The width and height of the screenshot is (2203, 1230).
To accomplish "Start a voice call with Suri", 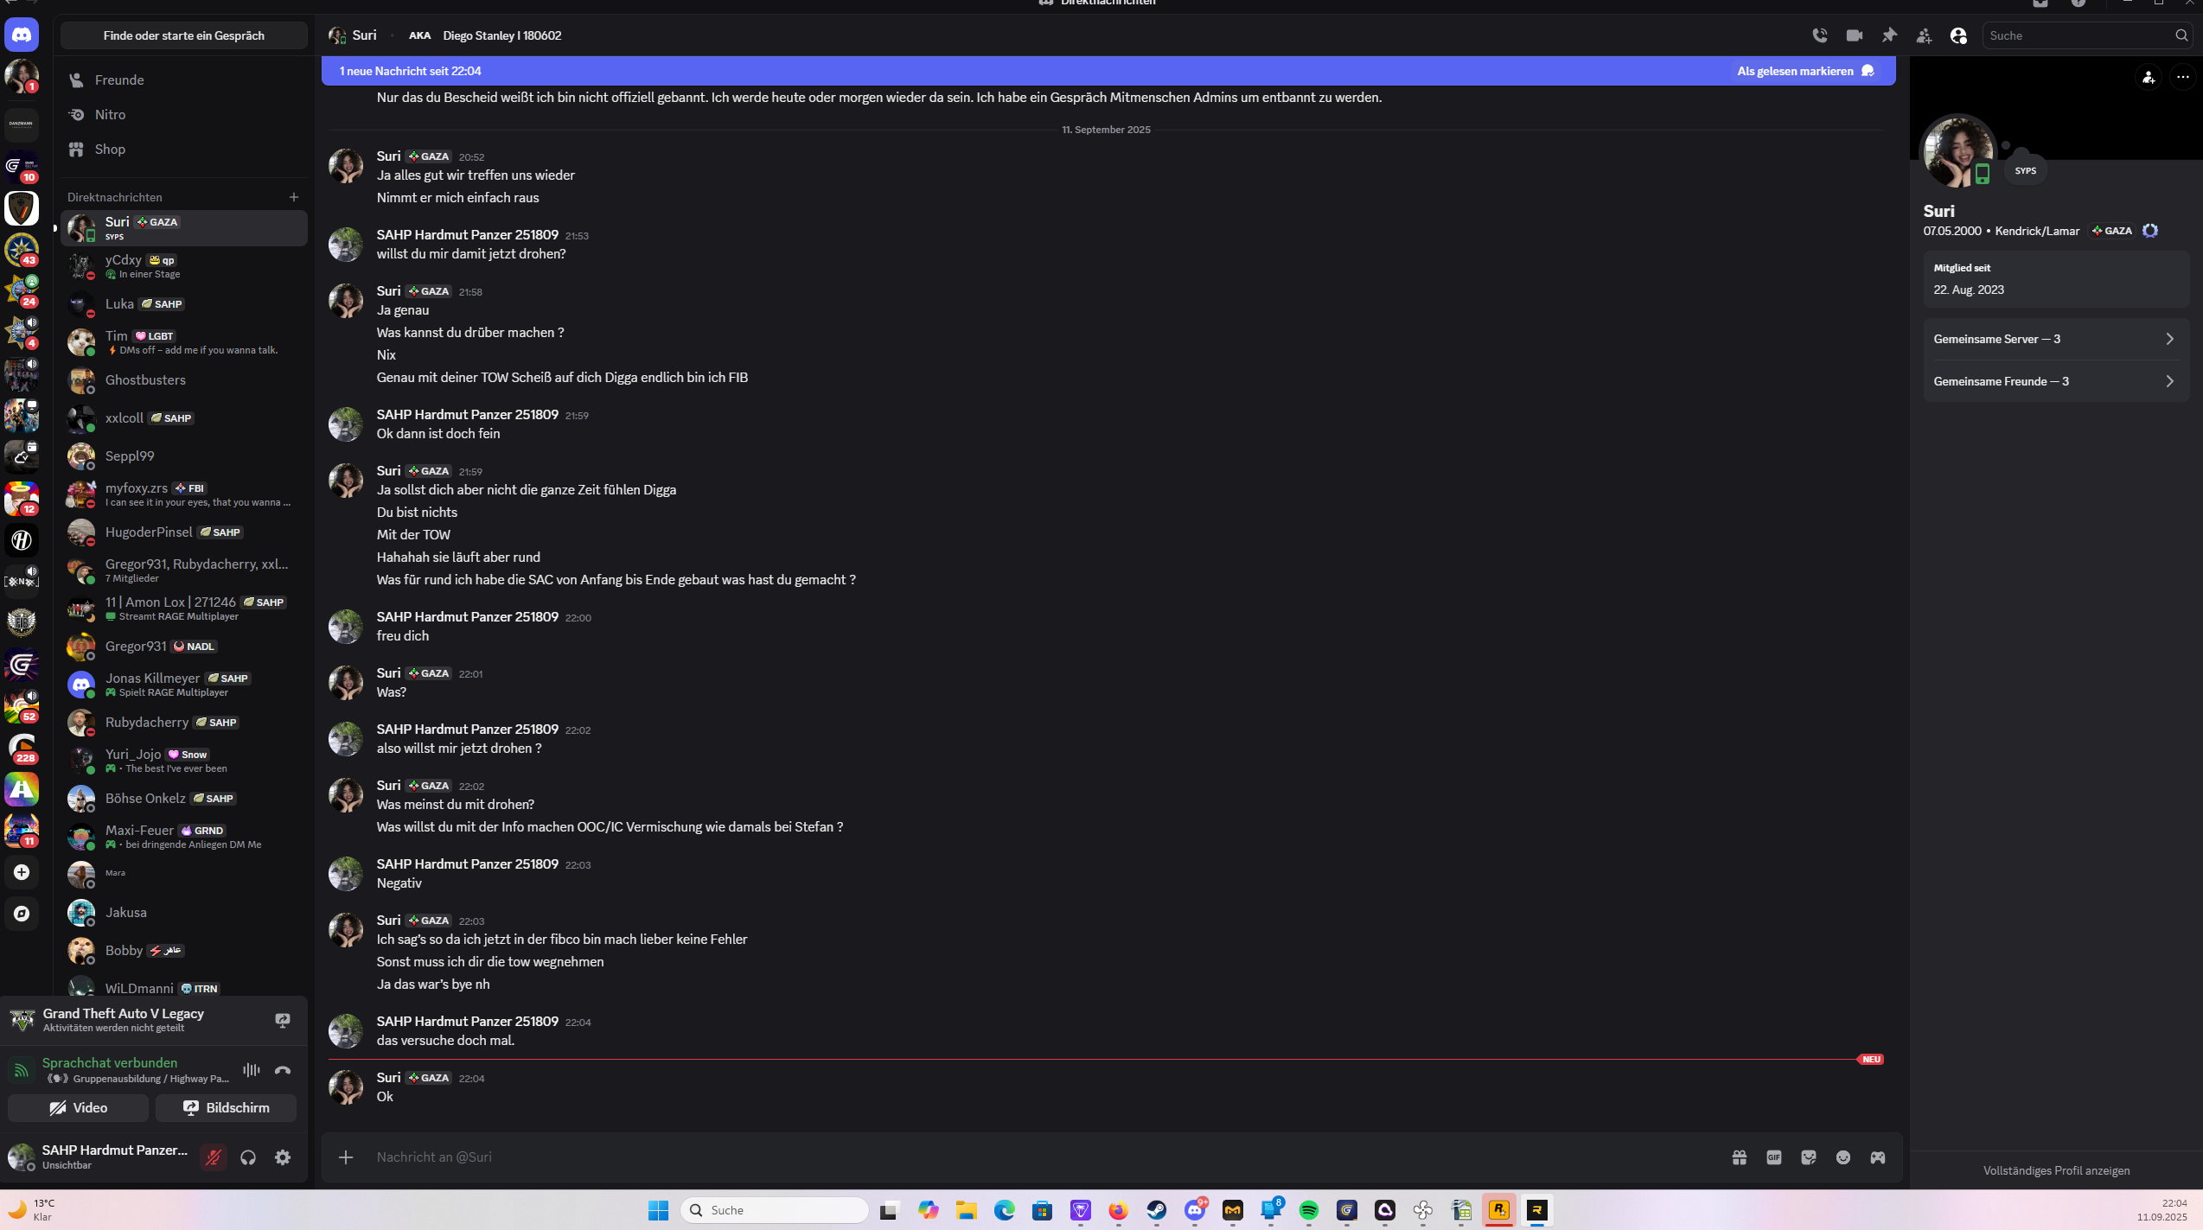I will pos(1820,35).
